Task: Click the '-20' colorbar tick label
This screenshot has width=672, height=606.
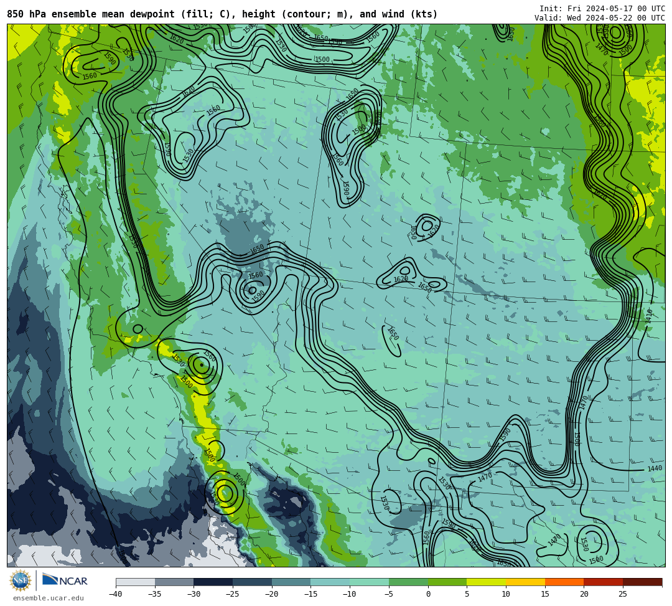Action: click(272, 594)
